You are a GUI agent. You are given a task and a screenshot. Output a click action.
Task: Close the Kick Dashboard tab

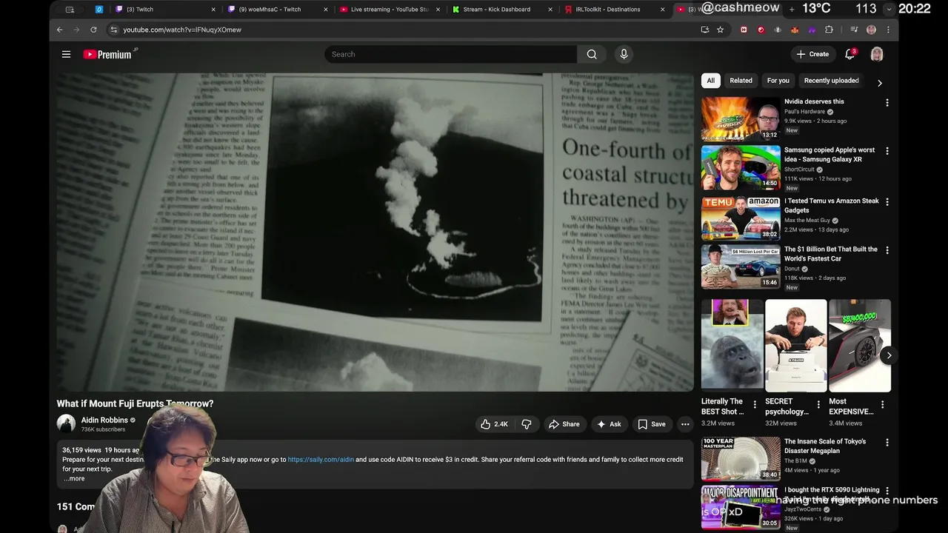(x=550, y=10)
